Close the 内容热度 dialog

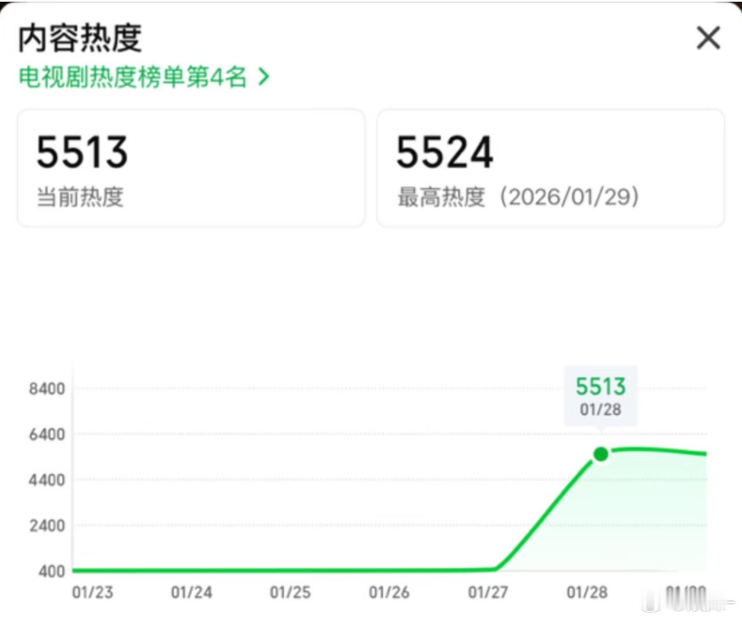(707, 38)
